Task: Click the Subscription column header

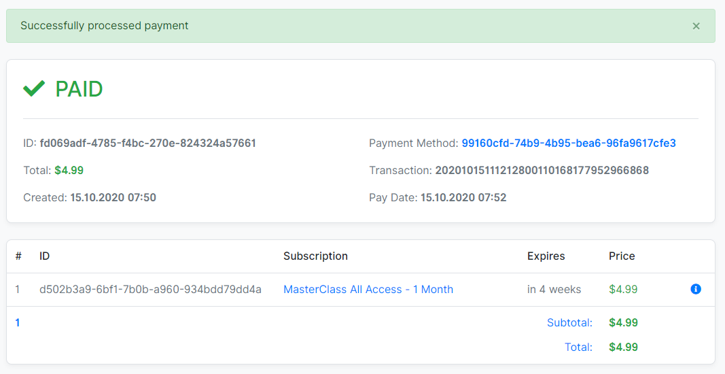Action: (315, 256)
